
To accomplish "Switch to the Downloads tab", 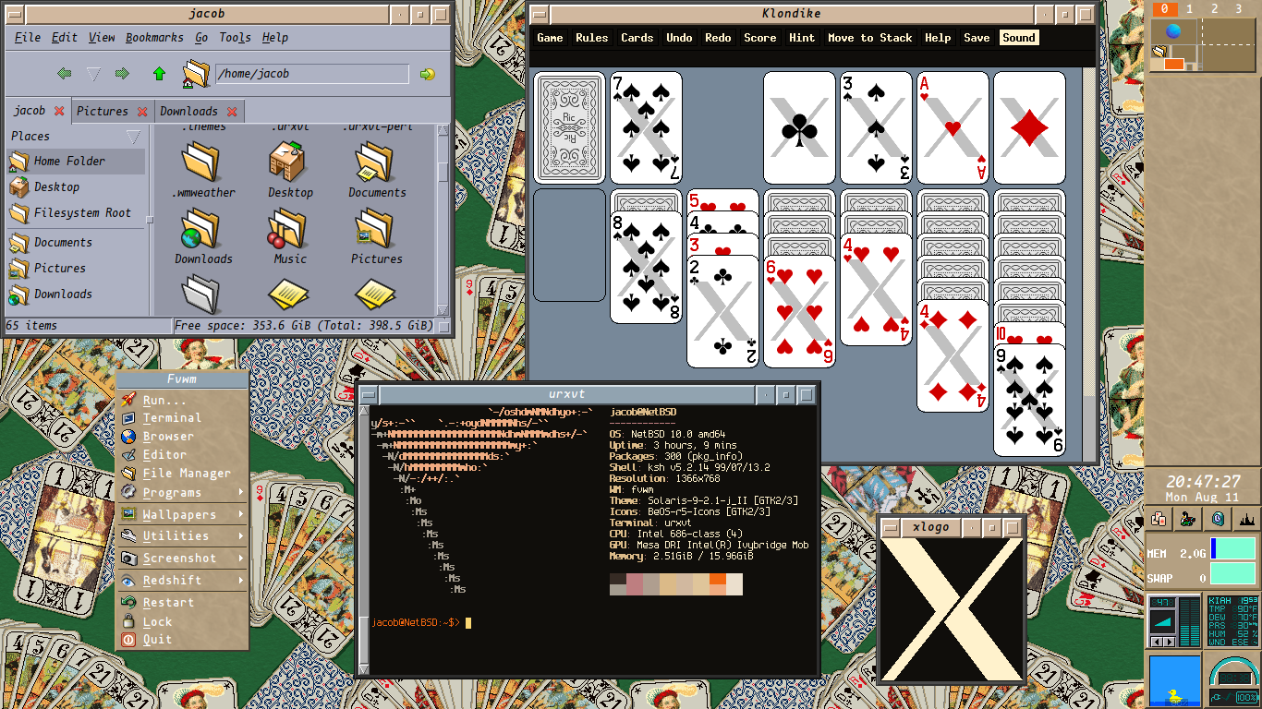I will (188, 112).
